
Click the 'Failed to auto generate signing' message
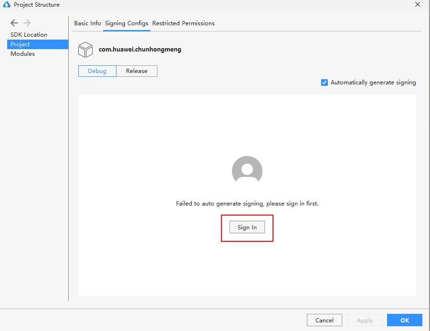point(247,204)
